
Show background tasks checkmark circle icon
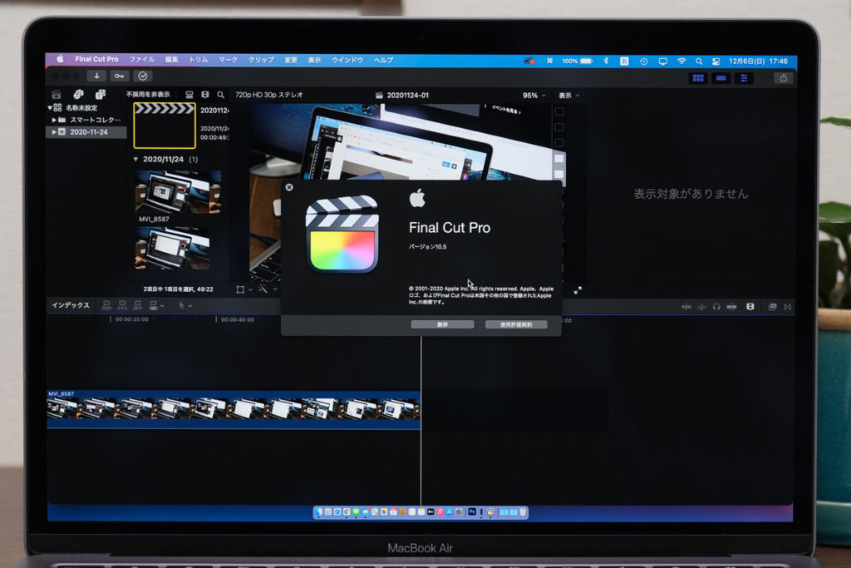click(143, 76)
